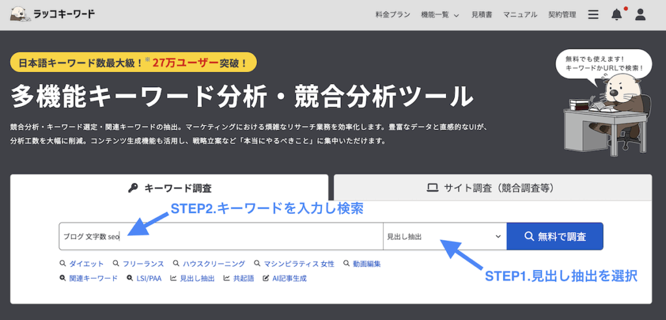Open 見積書 in the header
Viewport: 666px width, 320px height.
[482, 15]
